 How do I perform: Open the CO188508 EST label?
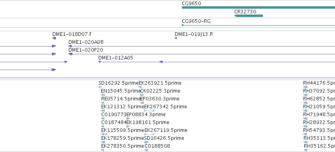(157, 146)
